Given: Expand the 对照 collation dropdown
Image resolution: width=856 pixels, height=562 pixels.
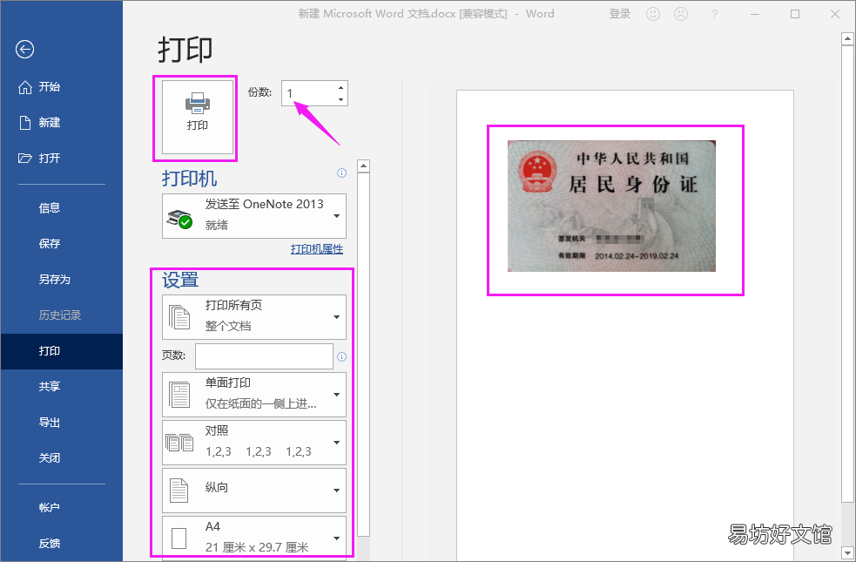Looking at the screenshot, I should tap(254, 443).
